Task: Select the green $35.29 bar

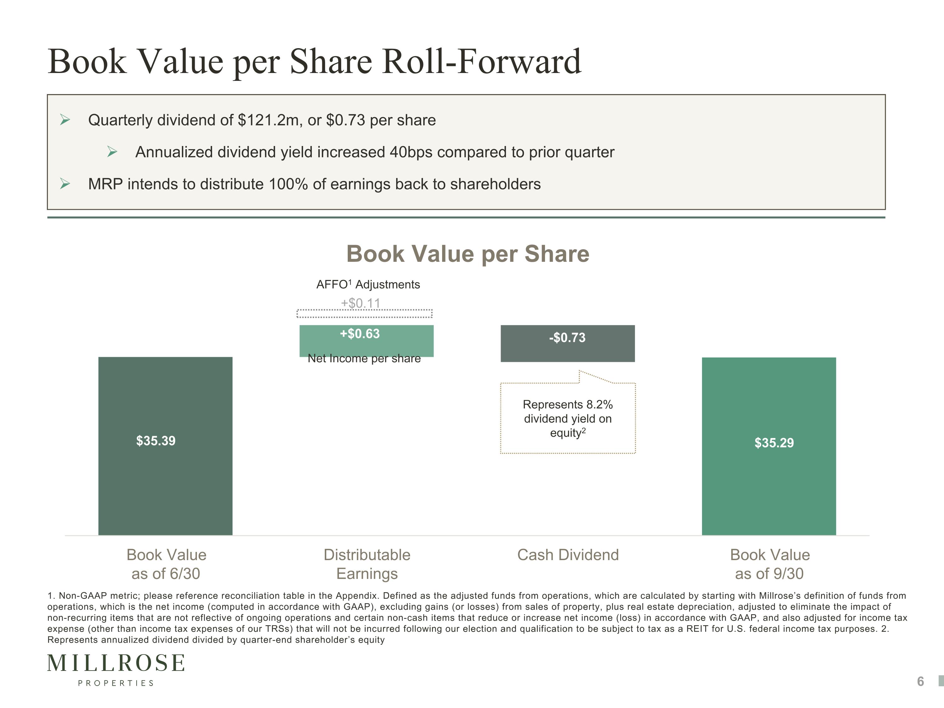Action: (x=769, y=446)
